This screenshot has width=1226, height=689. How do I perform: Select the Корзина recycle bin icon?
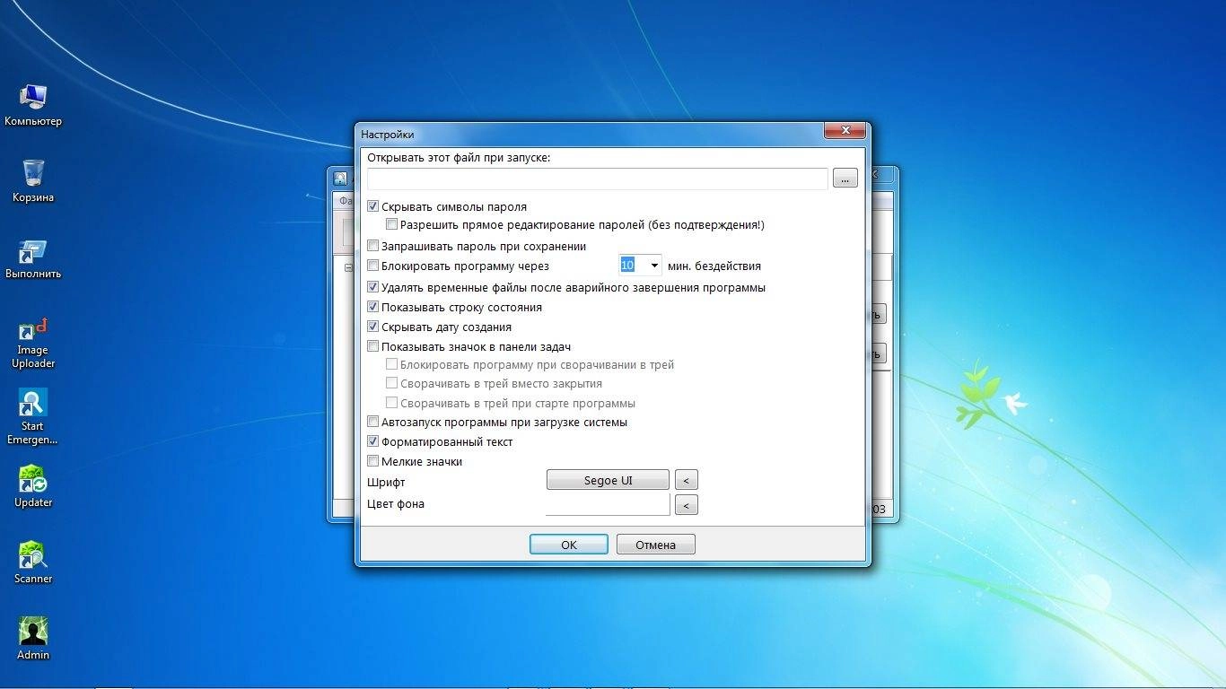(33, 181)
